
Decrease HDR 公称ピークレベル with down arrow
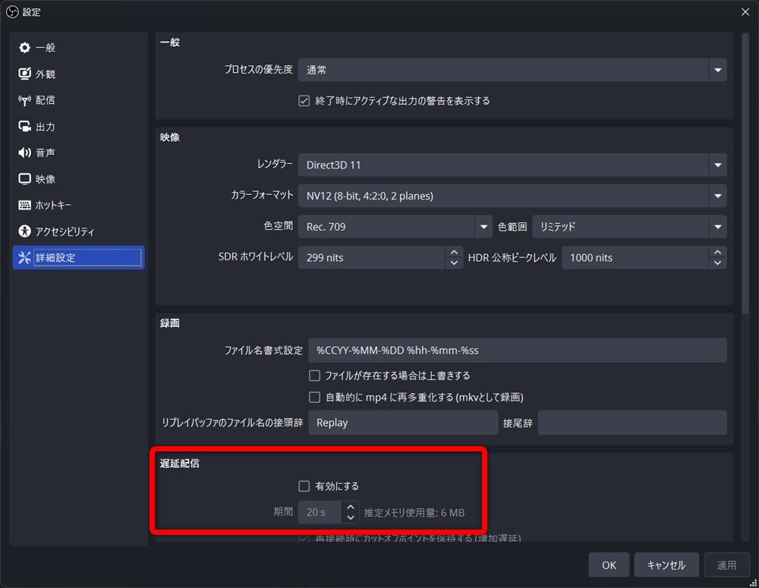pyautogui.click(x=718, y=263)
